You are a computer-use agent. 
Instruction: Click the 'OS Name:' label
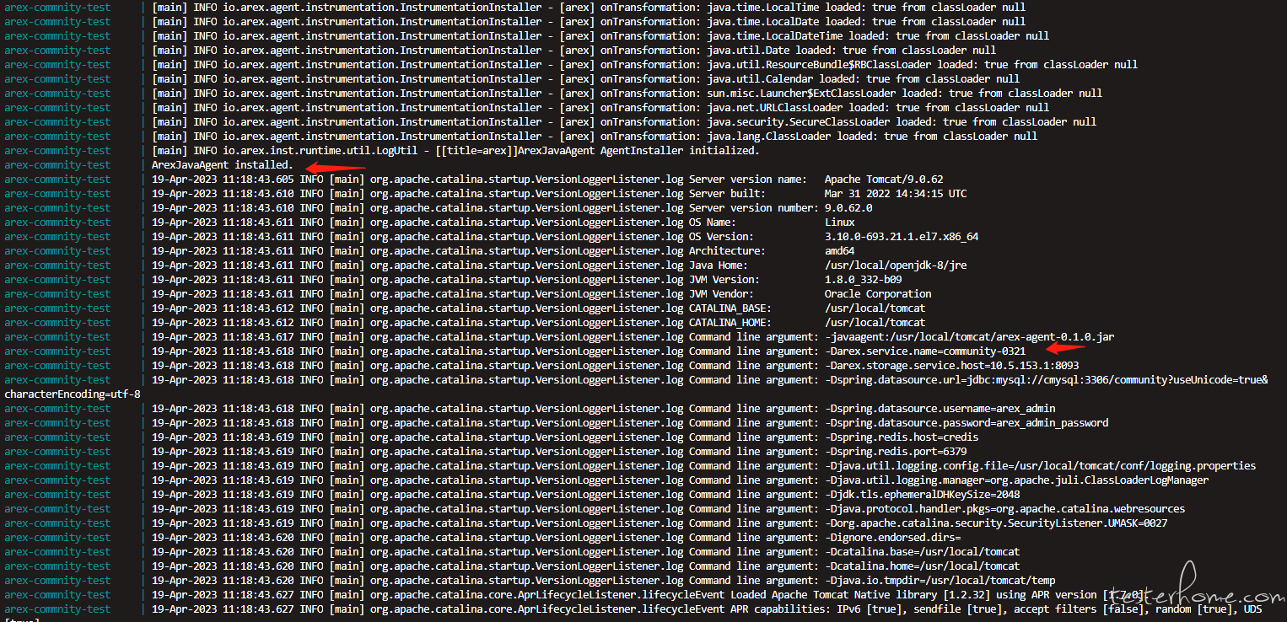pos(713,222)
